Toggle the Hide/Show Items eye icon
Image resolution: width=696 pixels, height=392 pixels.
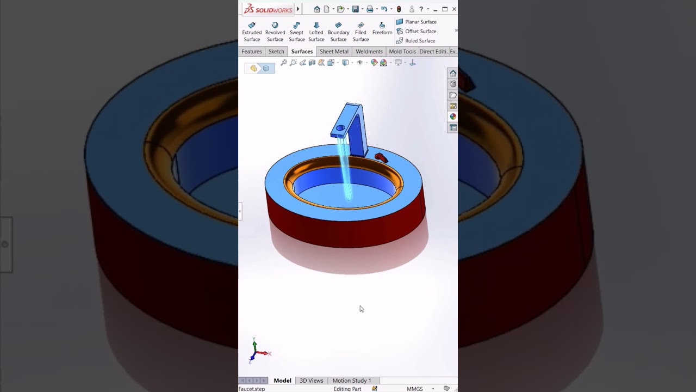tap(360, 63)
